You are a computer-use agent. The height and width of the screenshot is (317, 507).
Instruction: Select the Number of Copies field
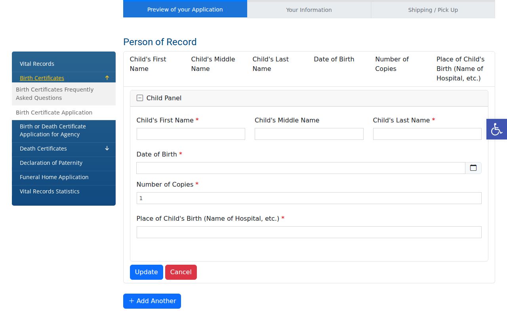point(309,198)
